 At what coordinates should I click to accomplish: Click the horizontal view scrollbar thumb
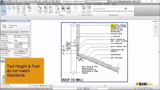pyautogui.click(x=105, y=86)
